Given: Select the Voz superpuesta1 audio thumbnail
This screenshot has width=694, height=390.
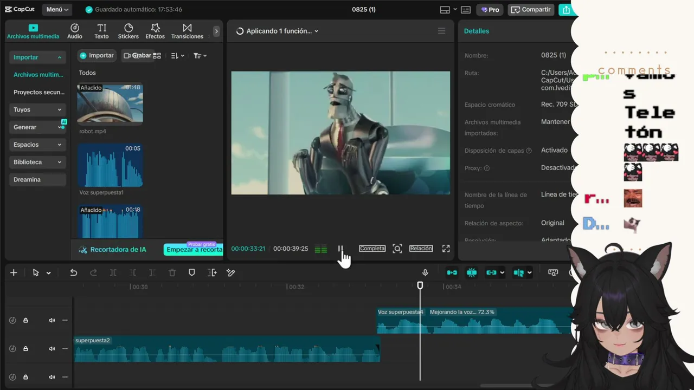Looking at the screenshot, I should tap(110, 165).
